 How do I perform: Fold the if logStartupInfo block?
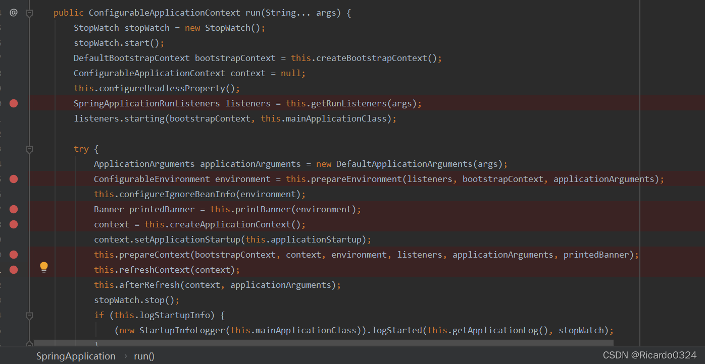(29, 316)
